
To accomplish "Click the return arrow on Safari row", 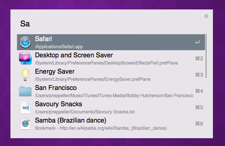I will (198, 42).
